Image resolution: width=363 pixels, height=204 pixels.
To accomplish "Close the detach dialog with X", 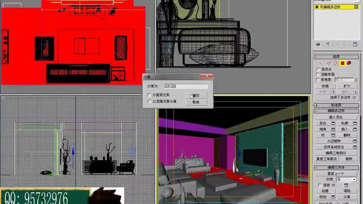I will coord(206,76).
